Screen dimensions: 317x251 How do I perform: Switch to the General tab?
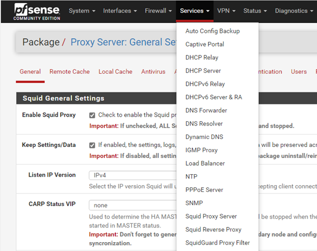[x=30, y=72]
